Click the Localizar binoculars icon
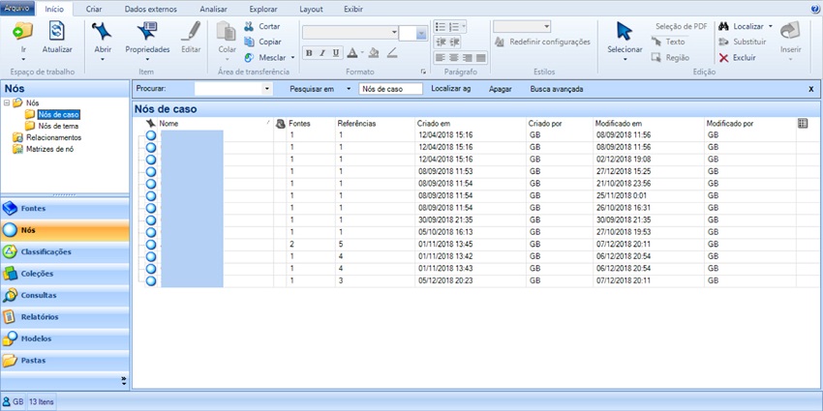823x411 pixels. point(724,26)
